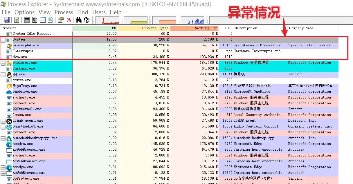This screenshot has width=353, height=184.
Task: Click the Save toolbar icon
Action: tap(7, 20)
